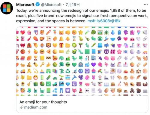Click the blue verified badge
The height and width of the screenshot is (115, 150).
pos(38,5)
